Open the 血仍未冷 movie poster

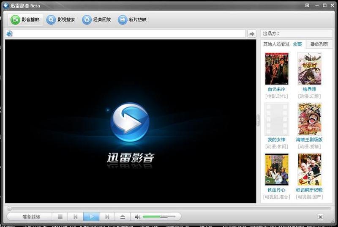(x=277, y=69)
